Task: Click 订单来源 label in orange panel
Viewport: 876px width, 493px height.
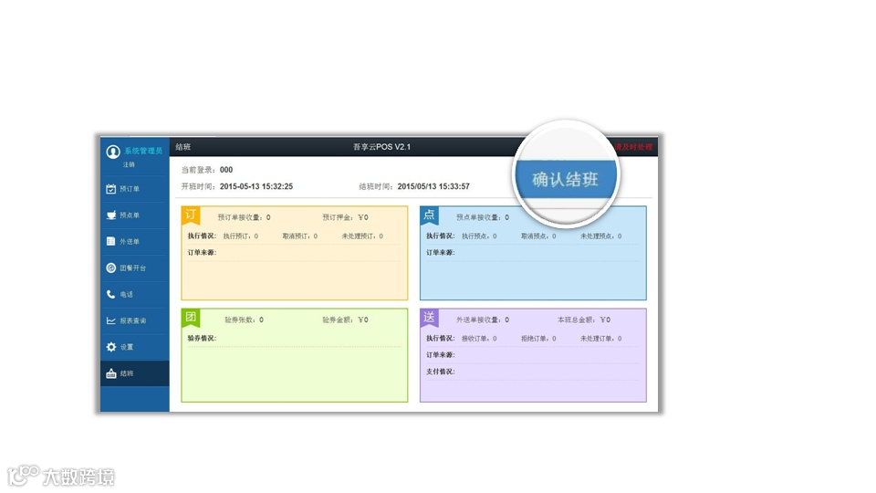Action: click(x=202, y=253)
